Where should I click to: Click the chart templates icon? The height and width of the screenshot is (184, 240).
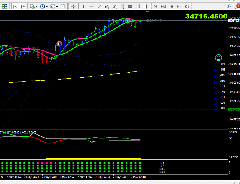[x=53, y=7]
